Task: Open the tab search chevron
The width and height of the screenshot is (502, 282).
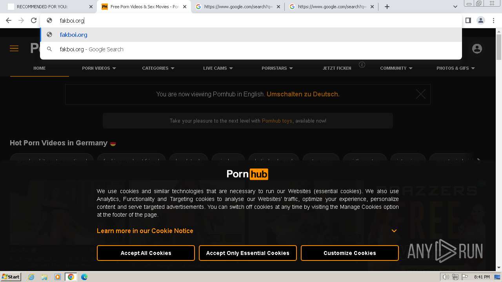Action: [455, 7]
